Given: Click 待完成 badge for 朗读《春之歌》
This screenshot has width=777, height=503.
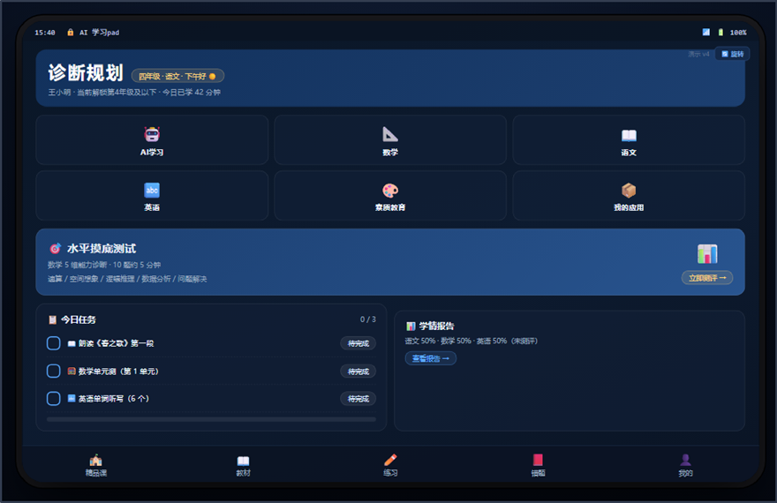Looking at the screenshot, I should [358, 343].
